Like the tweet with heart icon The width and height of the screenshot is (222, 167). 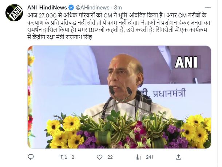point(99,157)
